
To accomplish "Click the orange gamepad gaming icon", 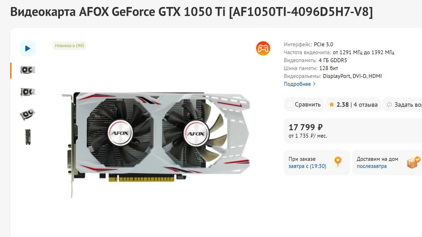I will (x=263, y=48).
